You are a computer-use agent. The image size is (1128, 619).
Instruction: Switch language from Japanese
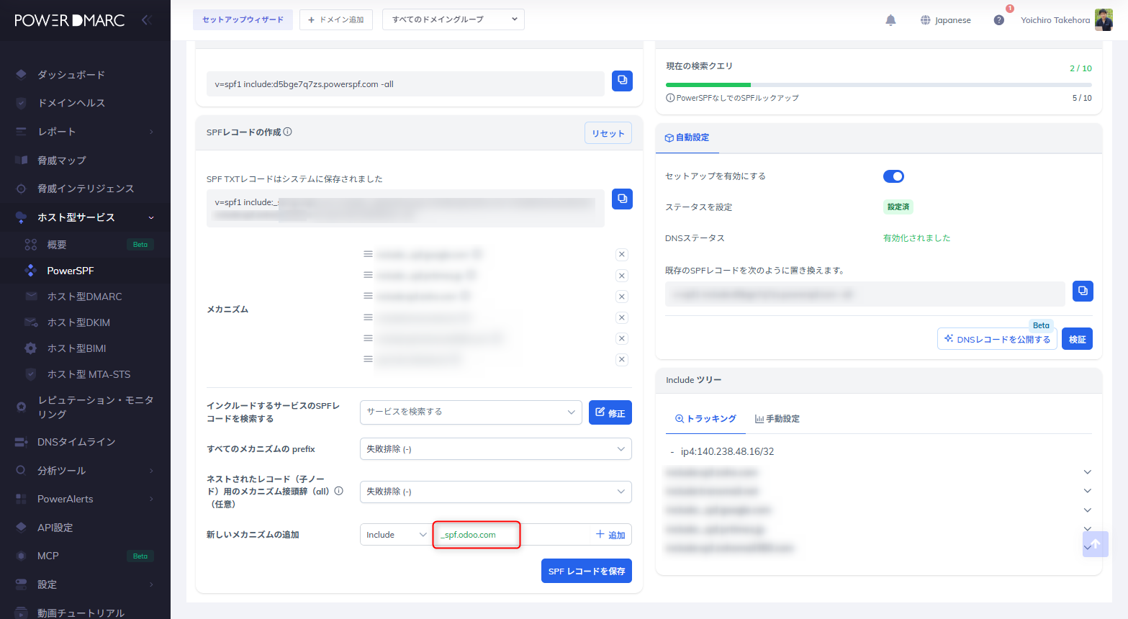945,20
